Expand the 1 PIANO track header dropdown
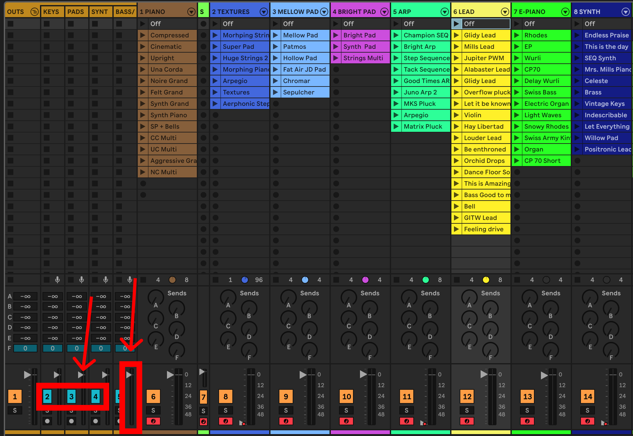Image resolution: width=633 pixels, height=436 pixels. 191,12
